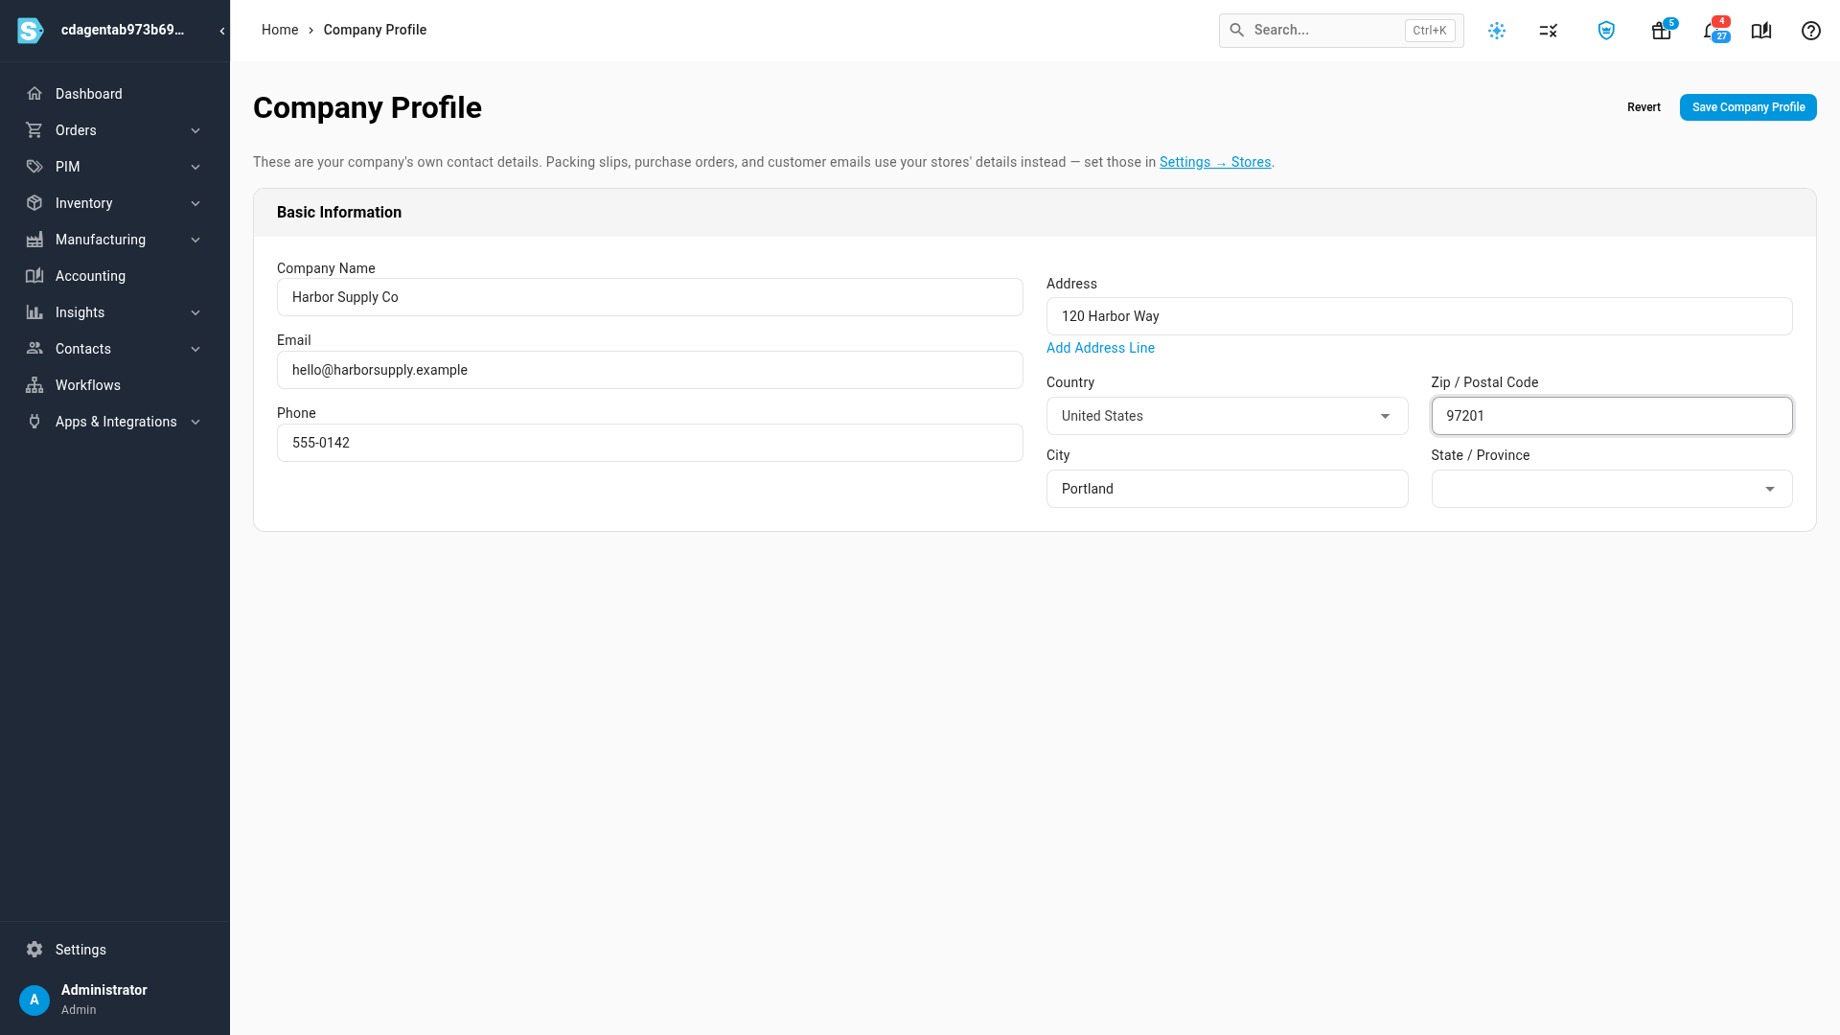Expand the Manufacturing menu chevron
This screenshot has width=1840, height=1035.
coord(195,240)
